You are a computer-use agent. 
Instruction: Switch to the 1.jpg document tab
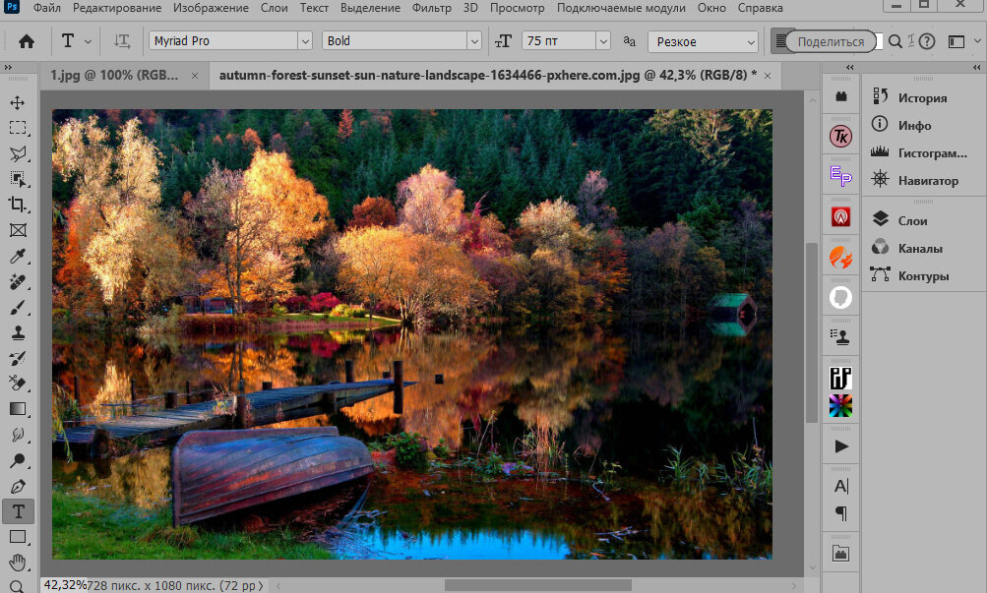pyautogui.click(x=114, y=76)
